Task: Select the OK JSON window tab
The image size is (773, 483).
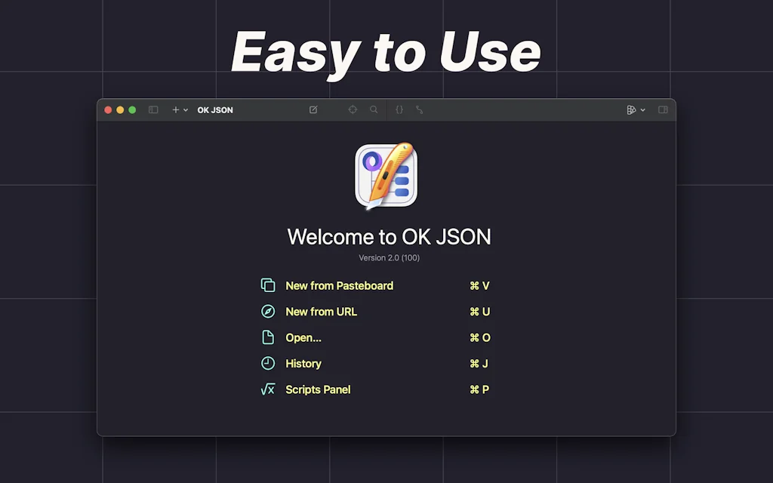Action: click(x=215, y=109)
